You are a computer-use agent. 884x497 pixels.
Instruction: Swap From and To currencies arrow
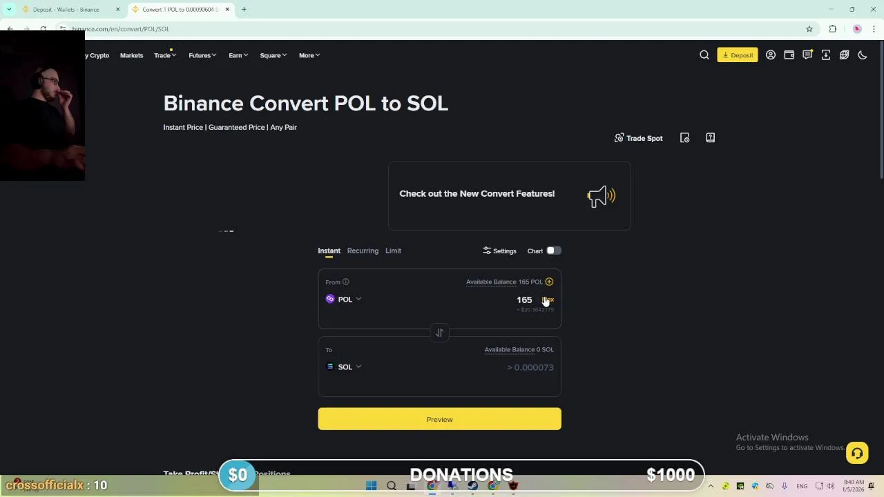(x=439, y=333)
